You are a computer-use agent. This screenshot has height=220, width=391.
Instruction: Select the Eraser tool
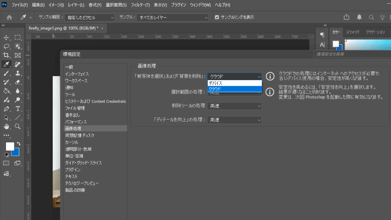point(18,82)
